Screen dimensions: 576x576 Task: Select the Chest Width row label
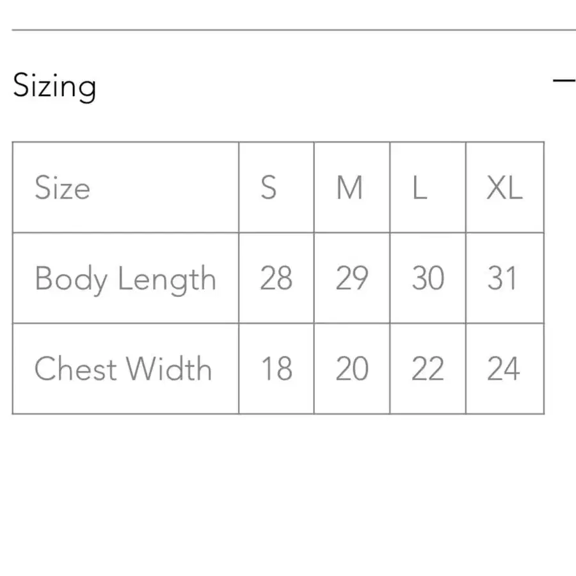(x=124, y=369)
